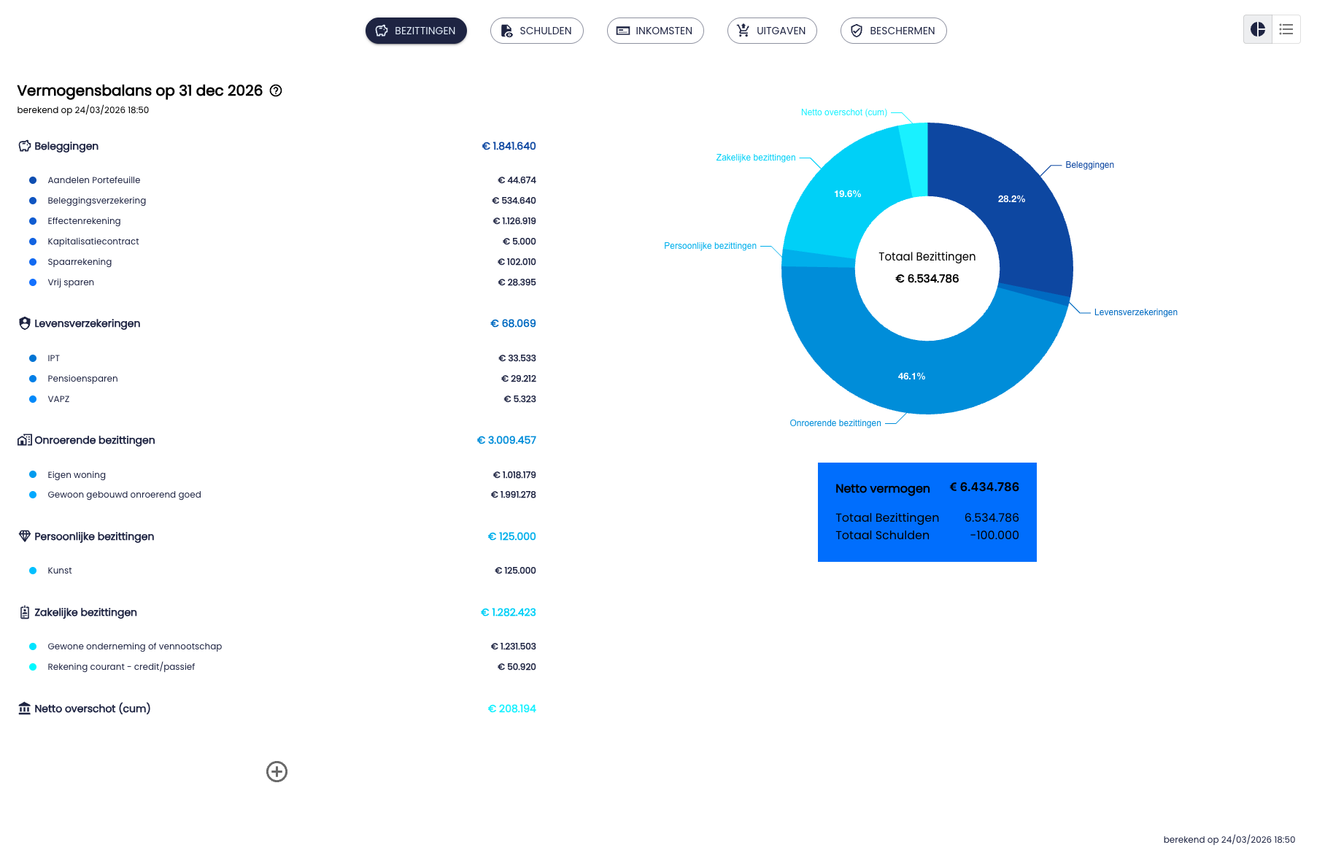Click the Zakelijke total € 1.282.423
Viewport: 1325px width, 861px height.
508,612
